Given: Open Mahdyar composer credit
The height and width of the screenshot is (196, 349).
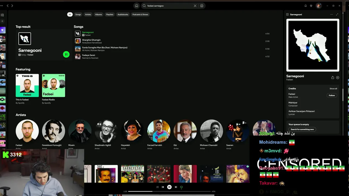Looking at the screenshot, I should coord(293,103).
